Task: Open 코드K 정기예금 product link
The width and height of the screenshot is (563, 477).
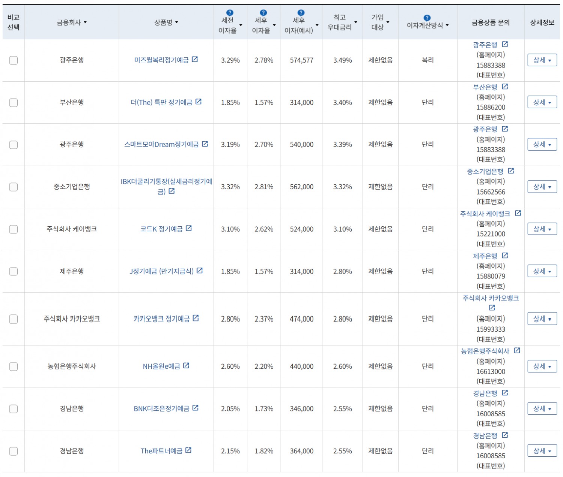Action: pyautogui.click(x=161, y=229)
